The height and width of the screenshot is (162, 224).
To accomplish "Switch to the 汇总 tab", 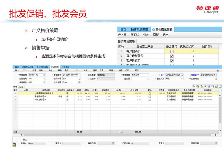I will pos(21,87).
